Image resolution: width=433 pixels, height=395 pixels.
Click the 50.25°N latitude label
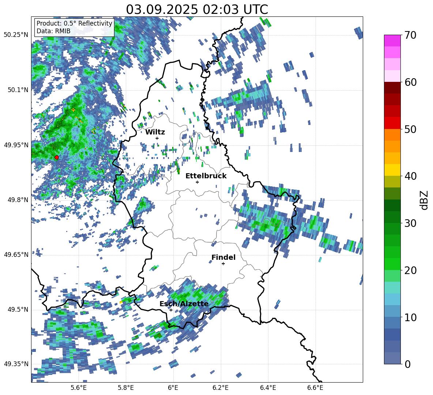tap(16, 35)
